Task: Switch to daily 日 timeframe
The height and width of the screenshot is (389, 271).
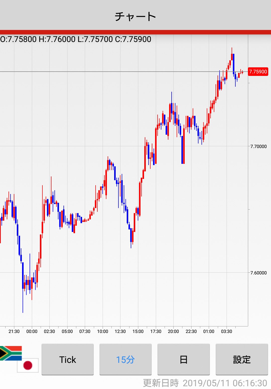Action: (x=183, y=359)
